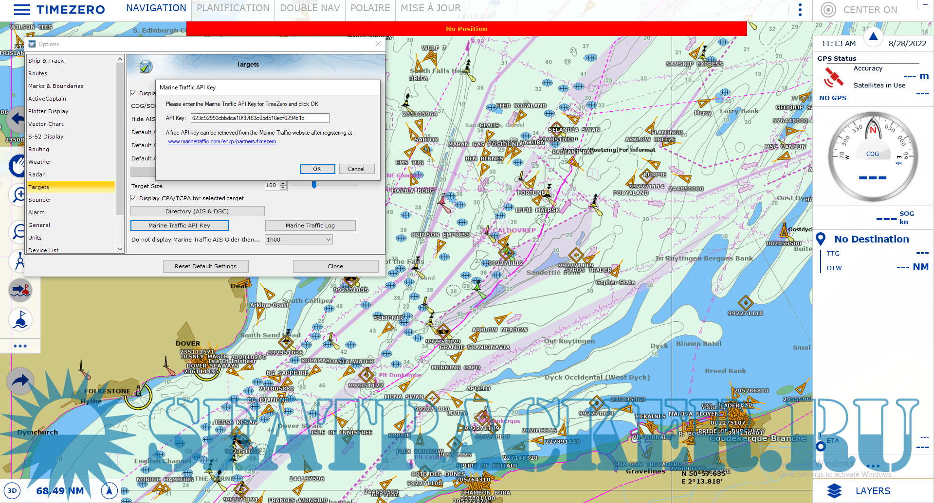Click the Center On target icon

(828, 10)
